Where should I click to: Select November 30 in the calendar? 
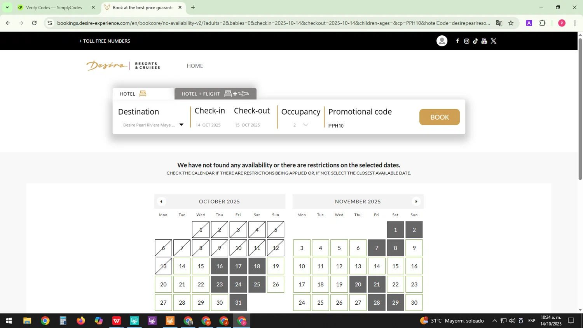(414, 303)
